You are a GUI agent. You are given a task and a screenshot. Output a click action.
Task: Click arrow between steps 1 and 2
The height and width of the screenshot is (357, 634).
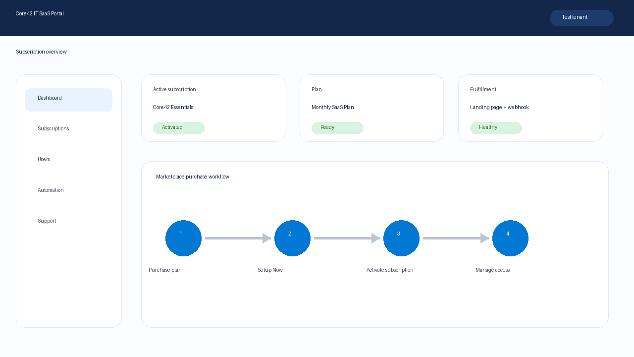[238, 238]
